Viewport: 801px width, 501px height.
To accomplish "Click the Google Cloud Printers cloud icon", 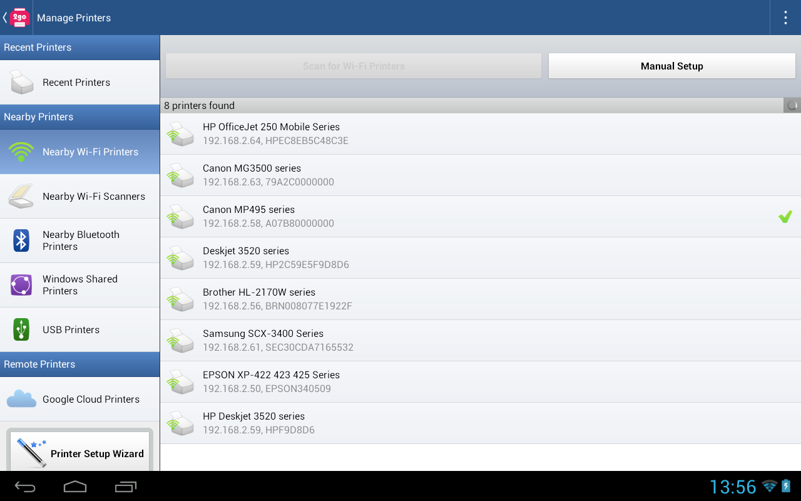I will click(21, 399).
